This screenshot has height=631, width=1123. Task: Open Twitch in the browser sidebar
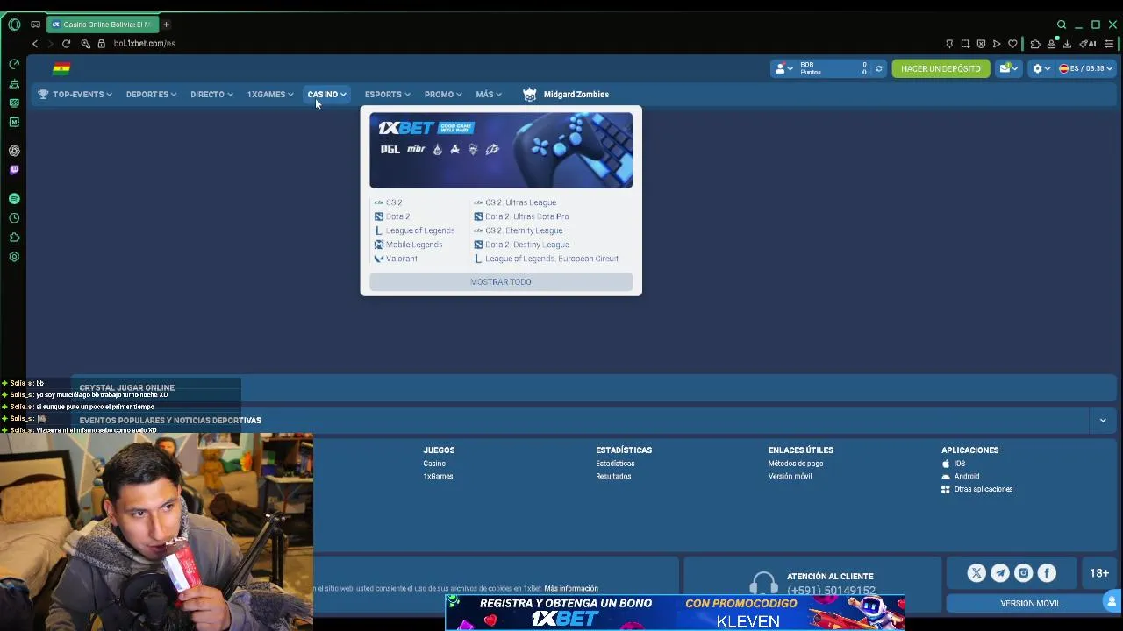pos(14,170)
